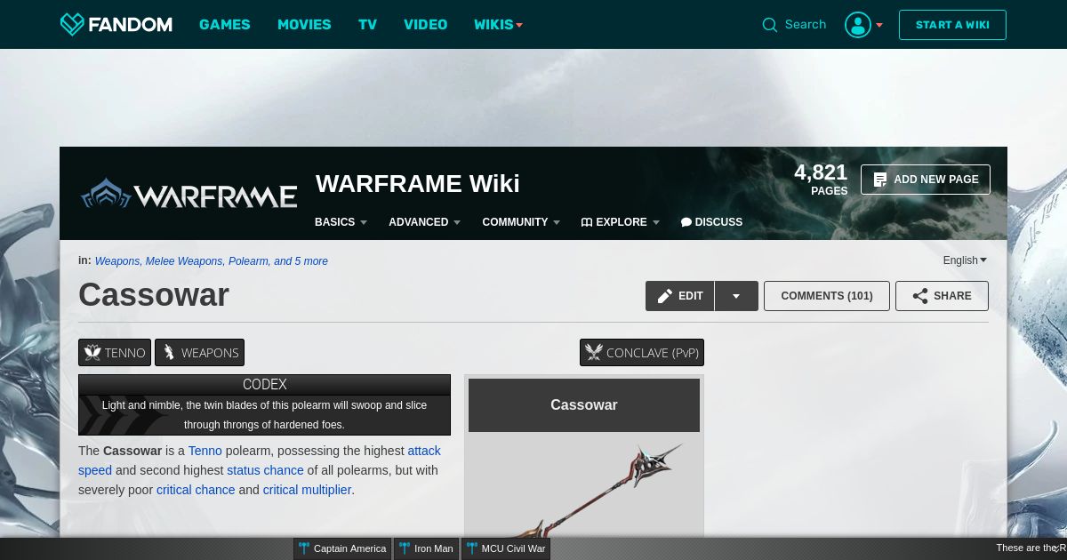Viewport: 1067px width, 560px height.
Task: Click the Conclave crossed-blades icon
Action: (x=594, y=353)
